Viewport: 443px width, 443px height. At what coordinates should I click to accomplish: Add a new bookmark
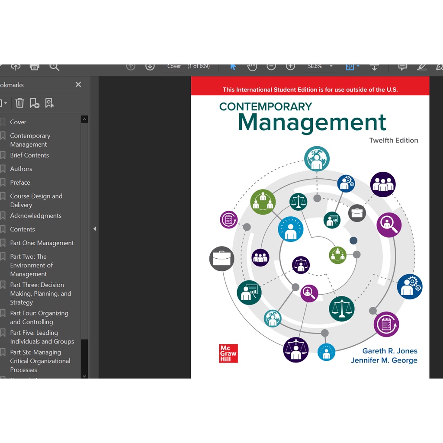[35, 103]
